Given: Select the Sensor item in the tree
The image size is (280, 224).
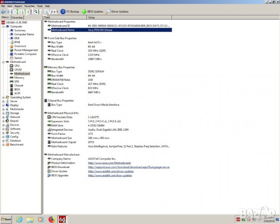Looking at the screenshot, I should coord(18,58).
